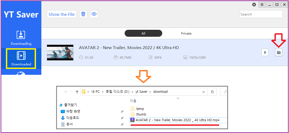Play the AVATAR 2 trailer video
The width and height of the screenshot is (289, 133).
(265, 53)
